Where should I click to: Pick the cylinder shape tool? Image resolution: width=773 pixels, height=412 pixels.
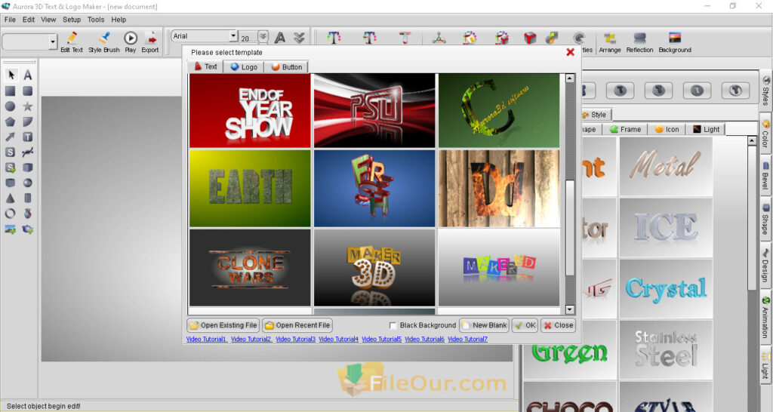tap(28, 198)
